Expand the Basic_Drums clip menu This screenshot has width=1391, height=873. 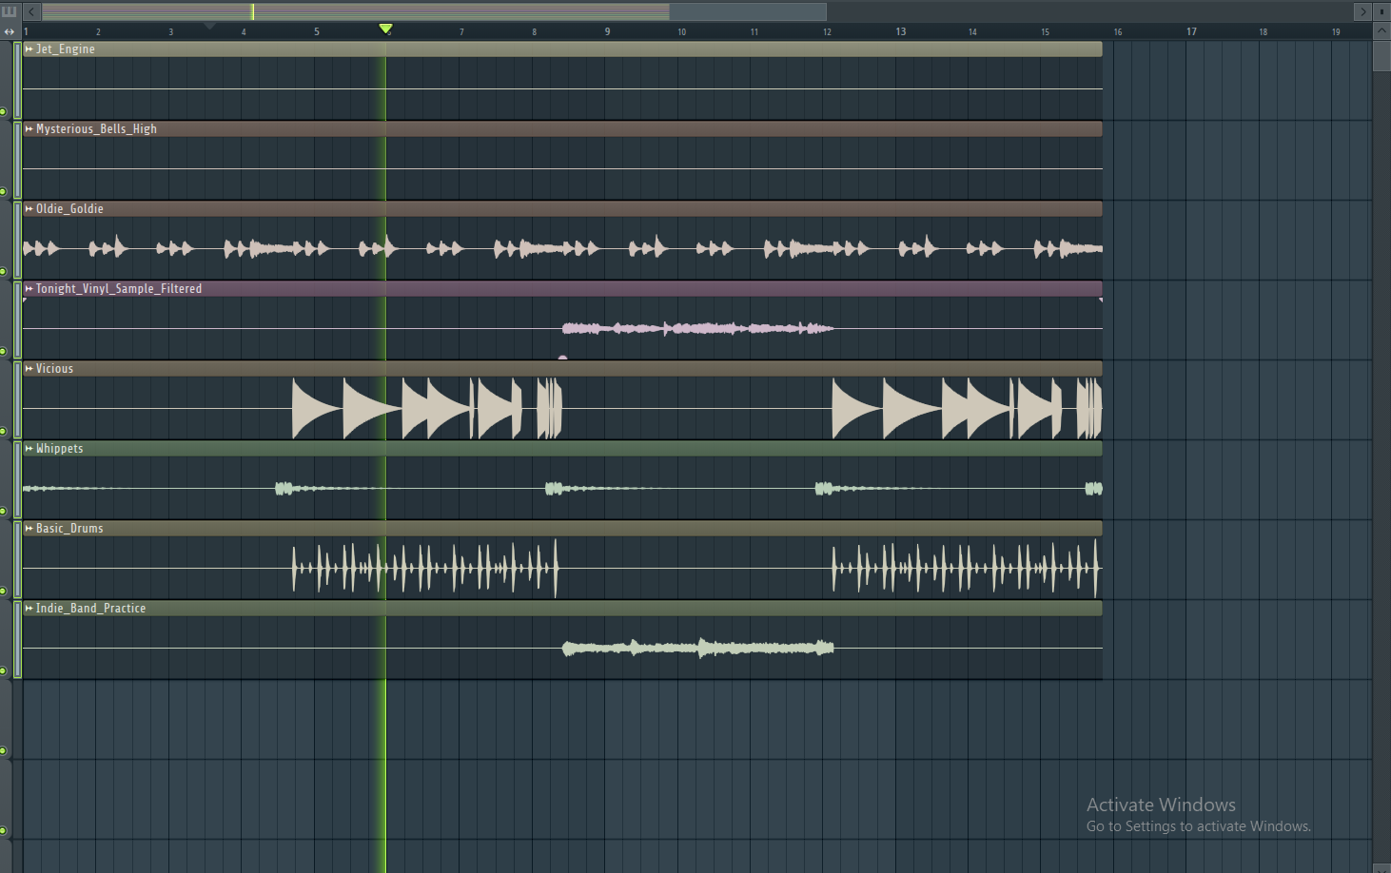(x=29, y=528)
